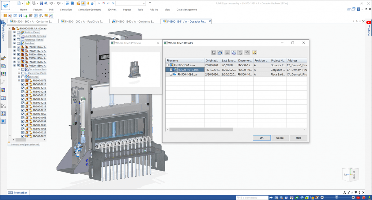
Task: Click the zoom in plus button
Action: [353, 198]
